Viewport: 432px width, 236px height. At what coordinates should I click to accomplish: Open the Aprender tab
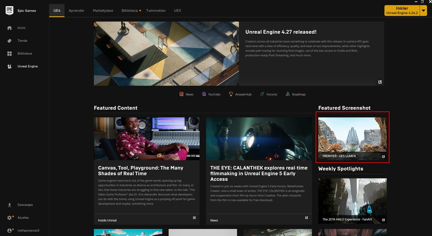click(76, 11)
